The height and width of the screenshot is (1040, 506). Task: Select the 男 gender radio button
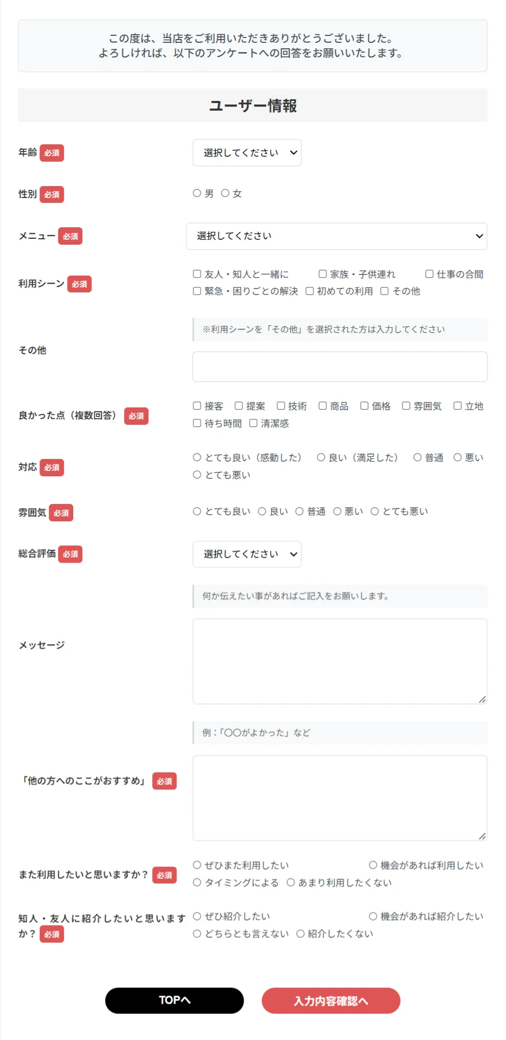click(x=197, y=193)
